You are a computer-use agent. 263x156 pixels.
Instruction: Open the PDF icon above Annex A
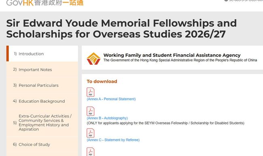(90, 92)
